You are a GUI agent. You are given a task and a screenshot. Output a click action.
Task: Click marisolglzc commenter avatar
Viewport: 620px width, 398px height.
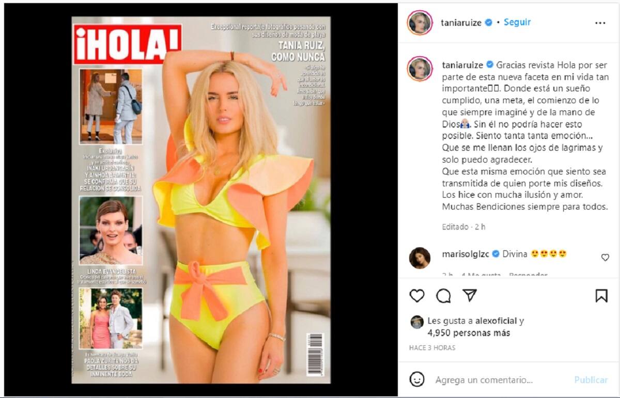(x=420, y=258)
